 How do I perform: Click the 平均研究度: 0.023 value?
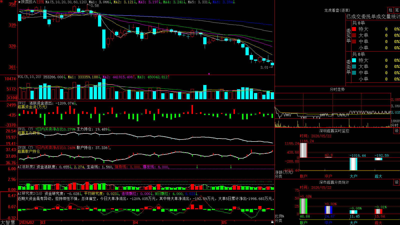point(101,193)
